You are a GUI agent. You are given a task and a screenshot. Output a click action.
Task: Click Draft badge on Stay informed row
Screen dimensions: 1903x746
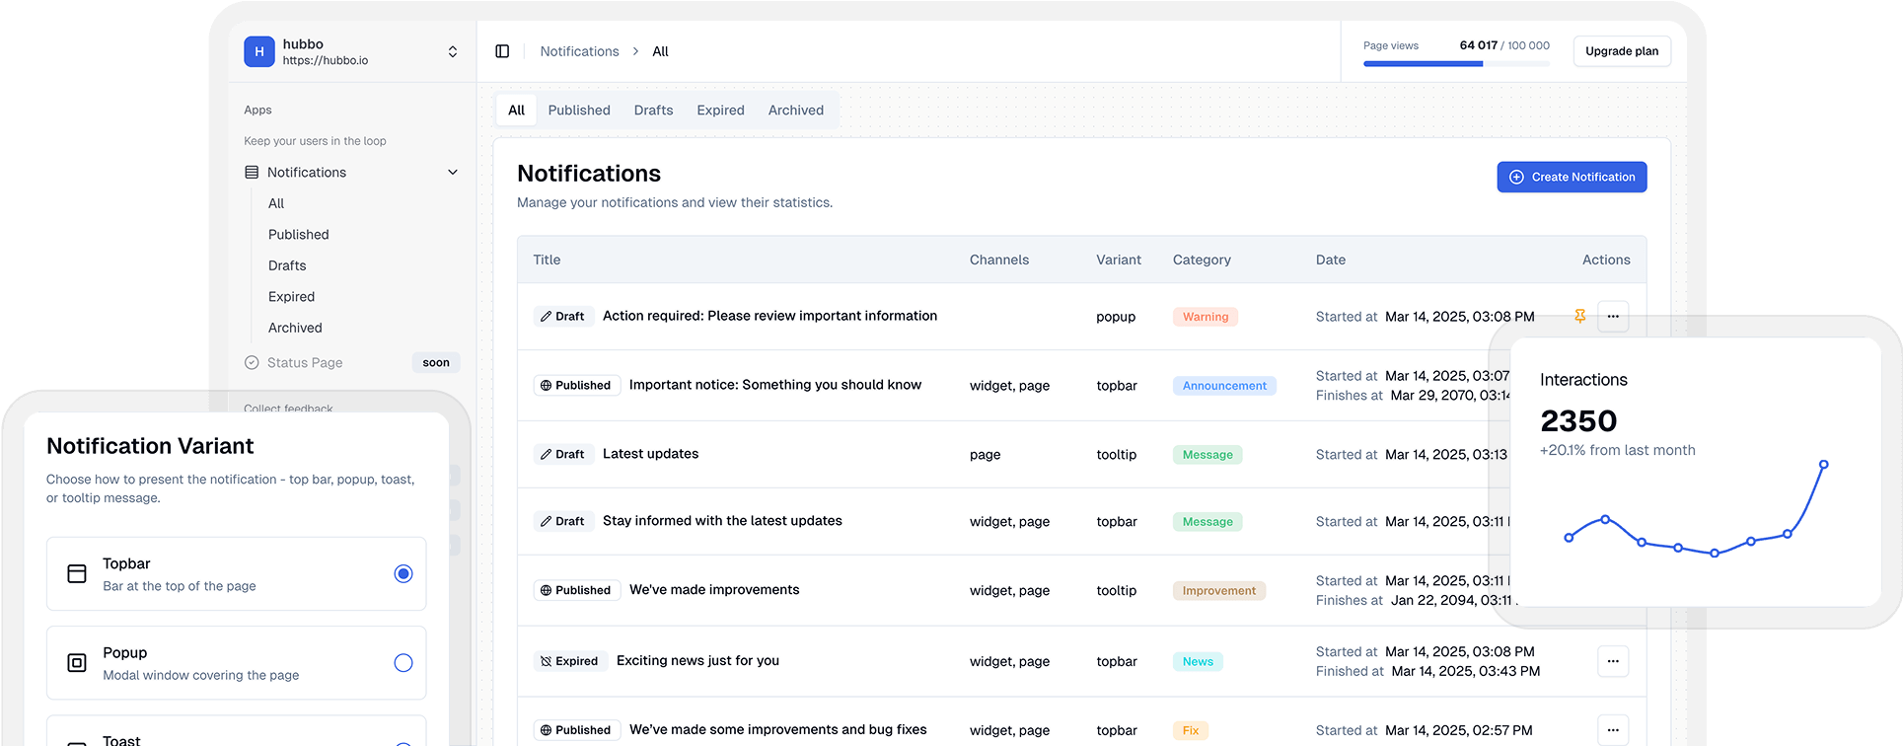click(x=562, y=522)
